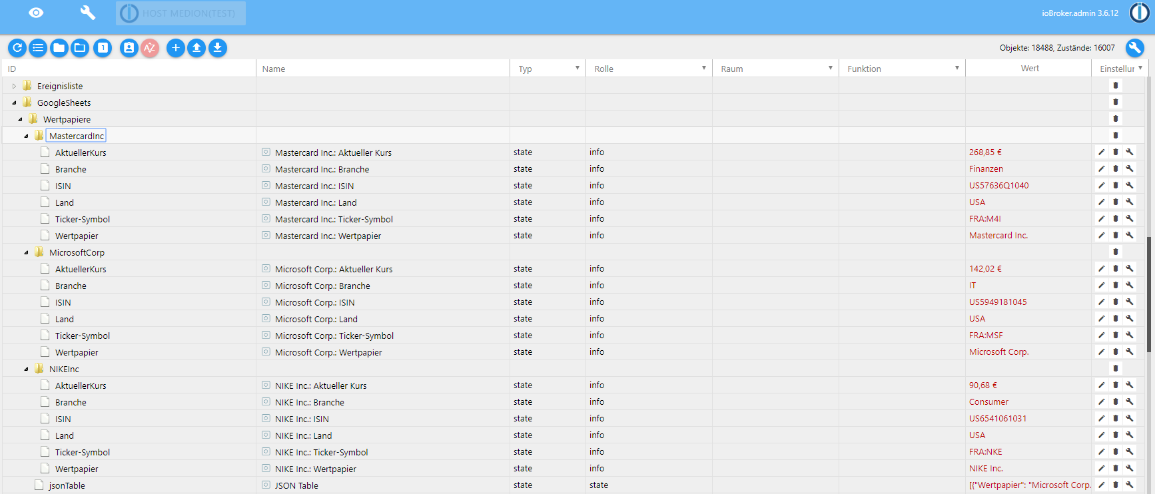
Task: Expand all nodes with outlined folder icon
Action: [x=80, y=47]
